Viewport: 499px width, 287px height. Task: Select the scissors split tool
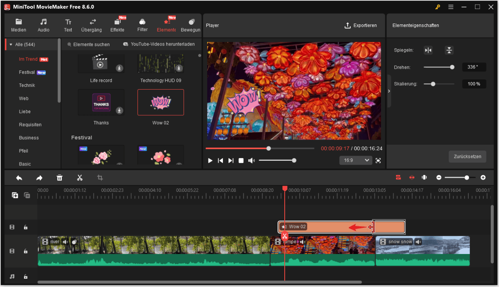(80, 178)
